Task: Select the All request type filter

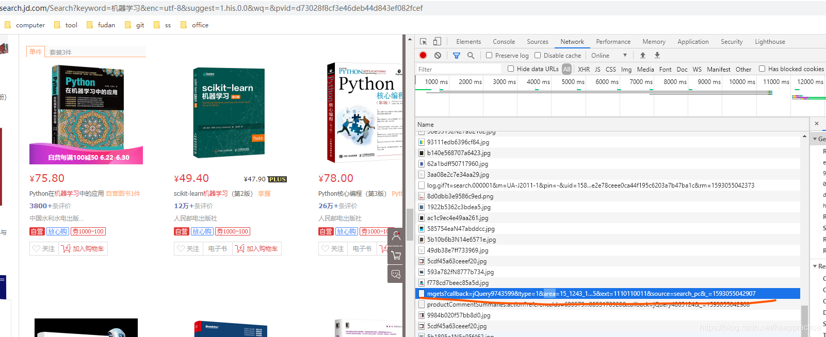Action: 567,69
